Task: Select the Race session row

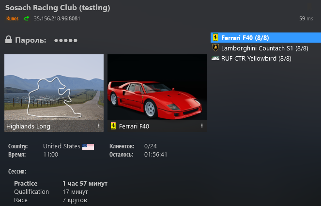Action: (50, 200)
